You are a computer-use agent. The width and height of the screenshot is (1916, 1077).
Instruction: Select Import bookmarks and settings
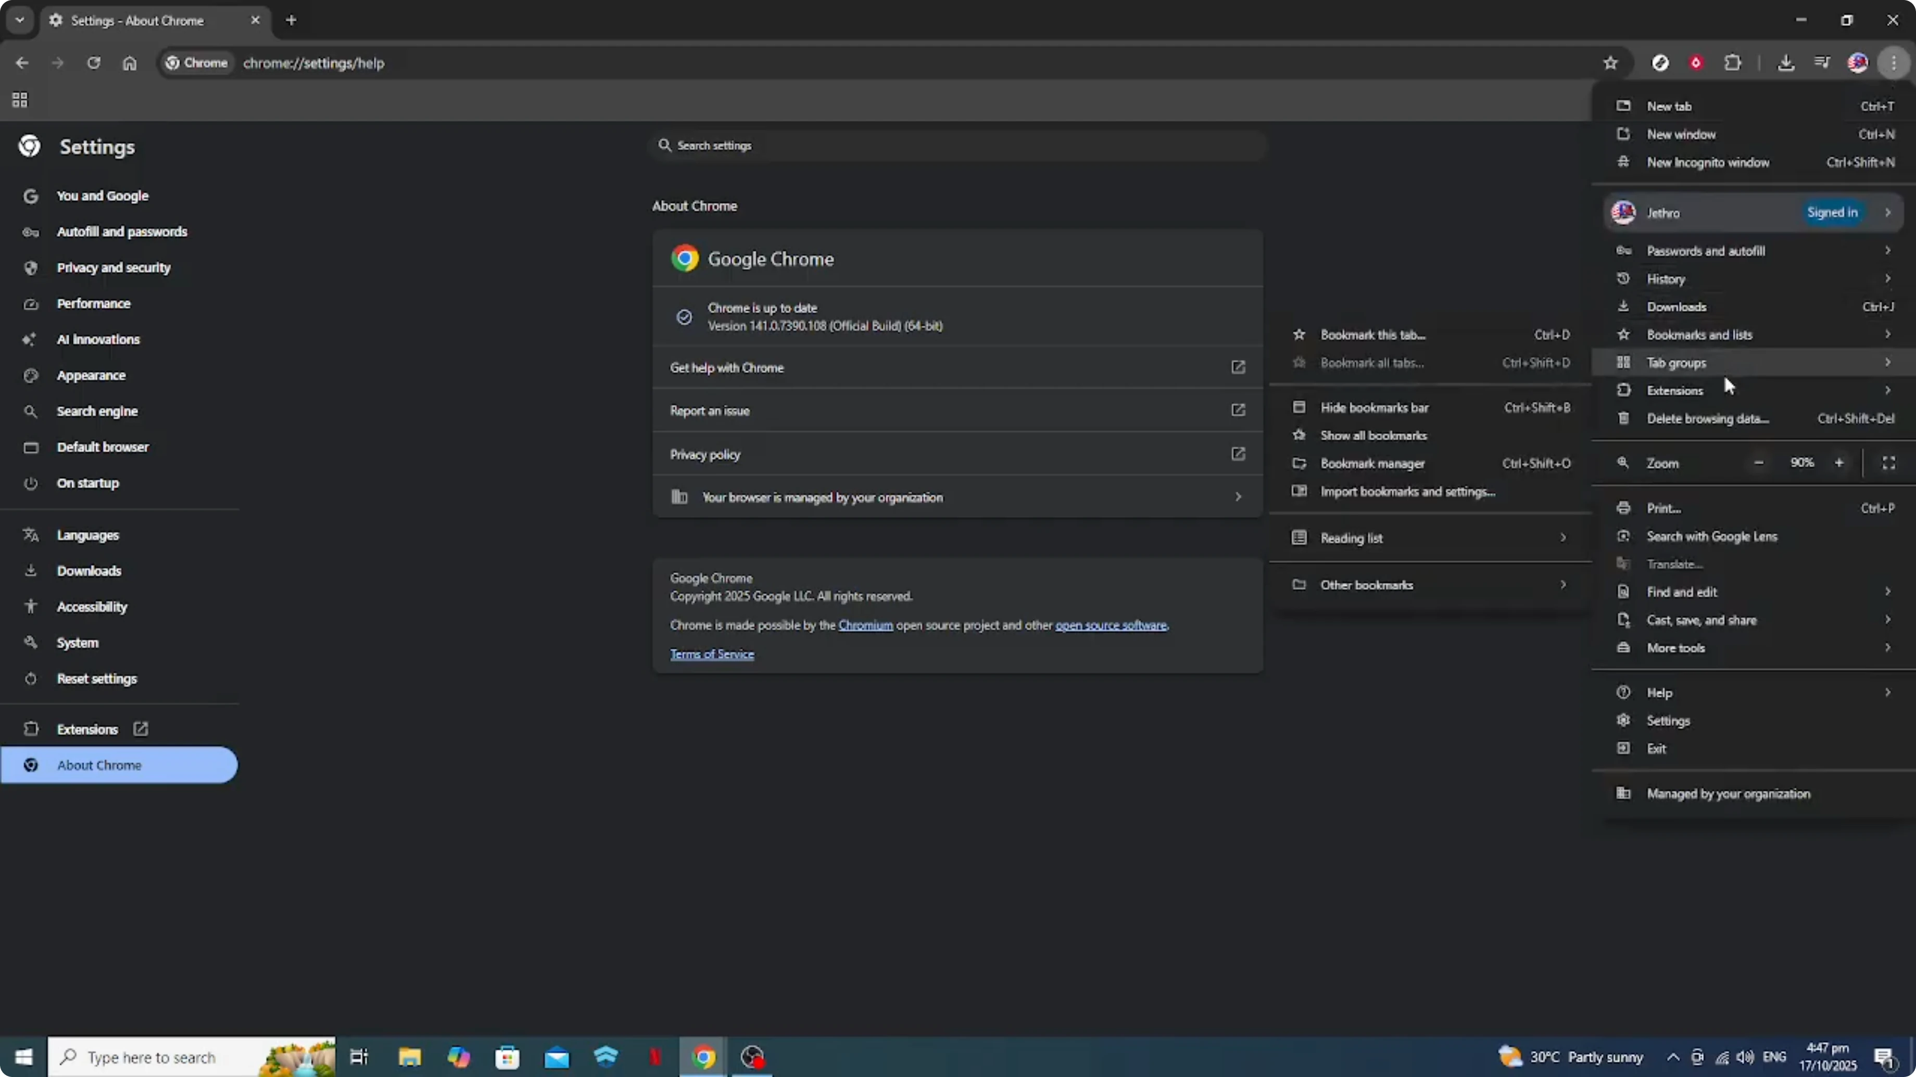click(1430, 491)
